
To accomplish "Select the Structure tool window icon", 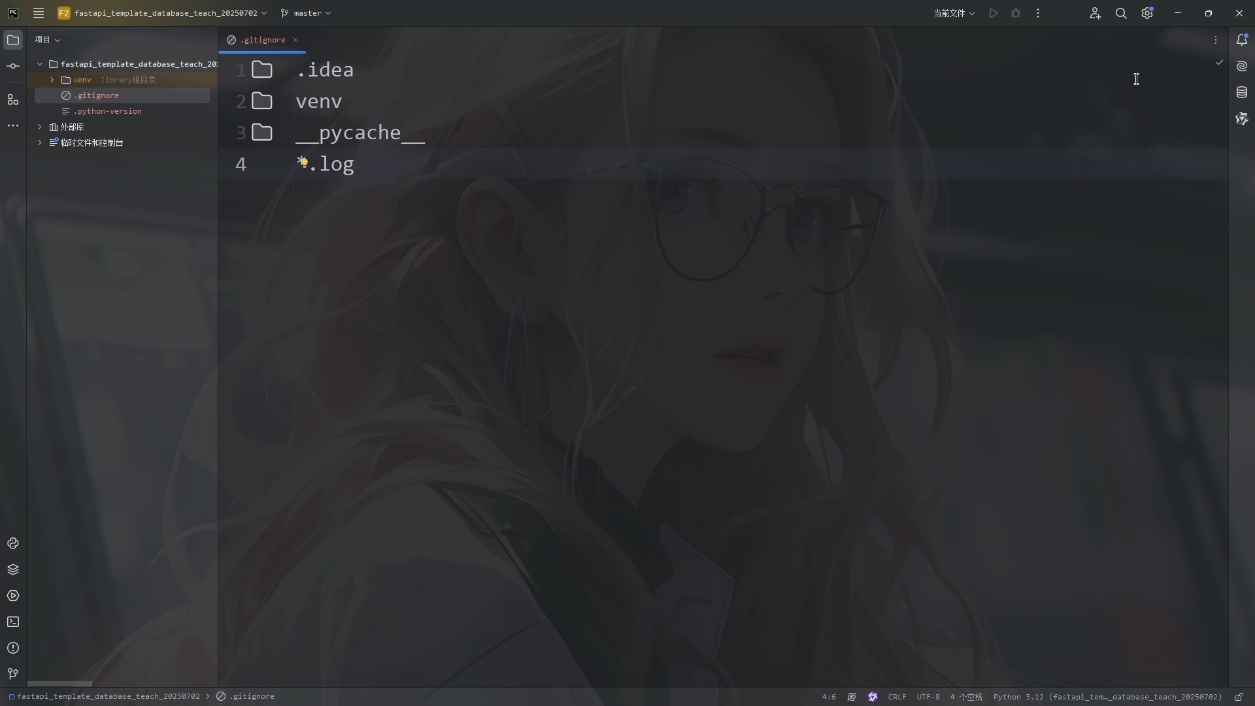I will click(x=13, y=99).
